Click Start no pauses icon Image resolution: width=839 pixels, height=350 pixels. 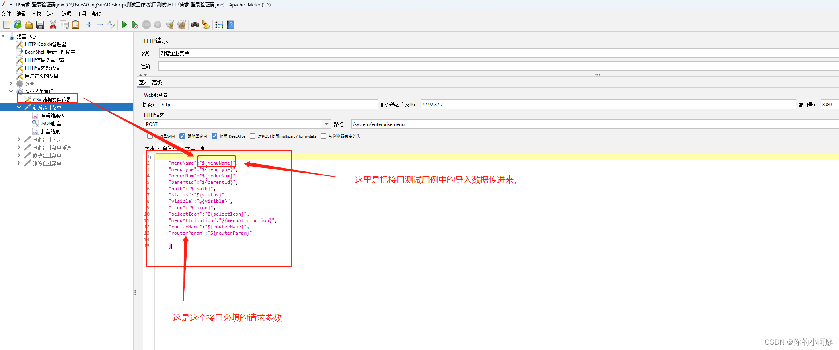coord(135,25)
